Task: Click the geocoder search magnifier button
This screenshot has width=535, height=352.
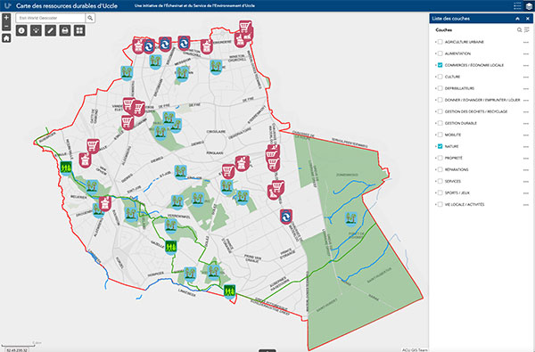Action: (90, 18)
